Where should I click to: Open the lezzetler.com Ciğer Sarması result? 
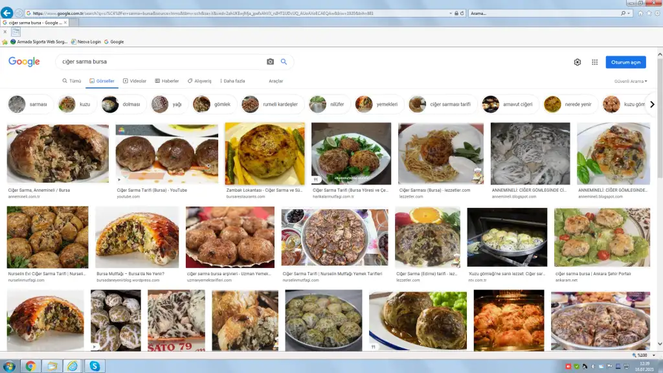tap(440, 153)
